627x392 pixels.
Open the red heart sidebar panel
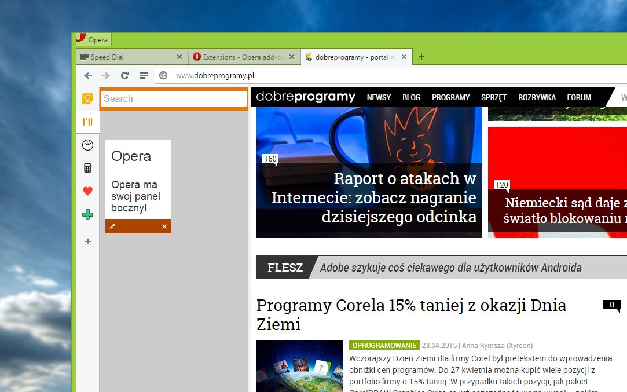(x=87, y=191)
